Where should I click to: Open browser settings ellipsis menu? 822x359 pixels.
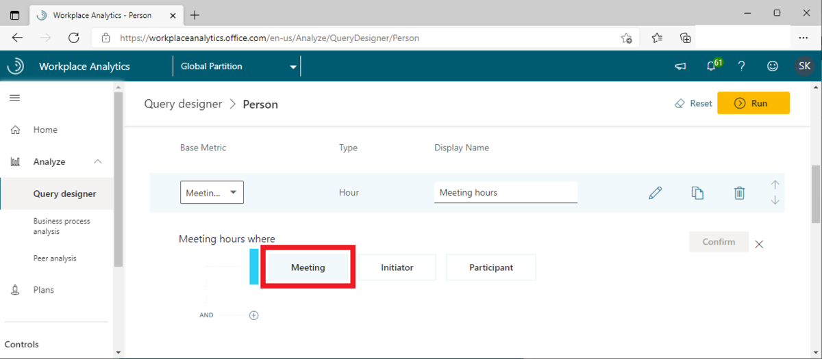click(803, 38)
